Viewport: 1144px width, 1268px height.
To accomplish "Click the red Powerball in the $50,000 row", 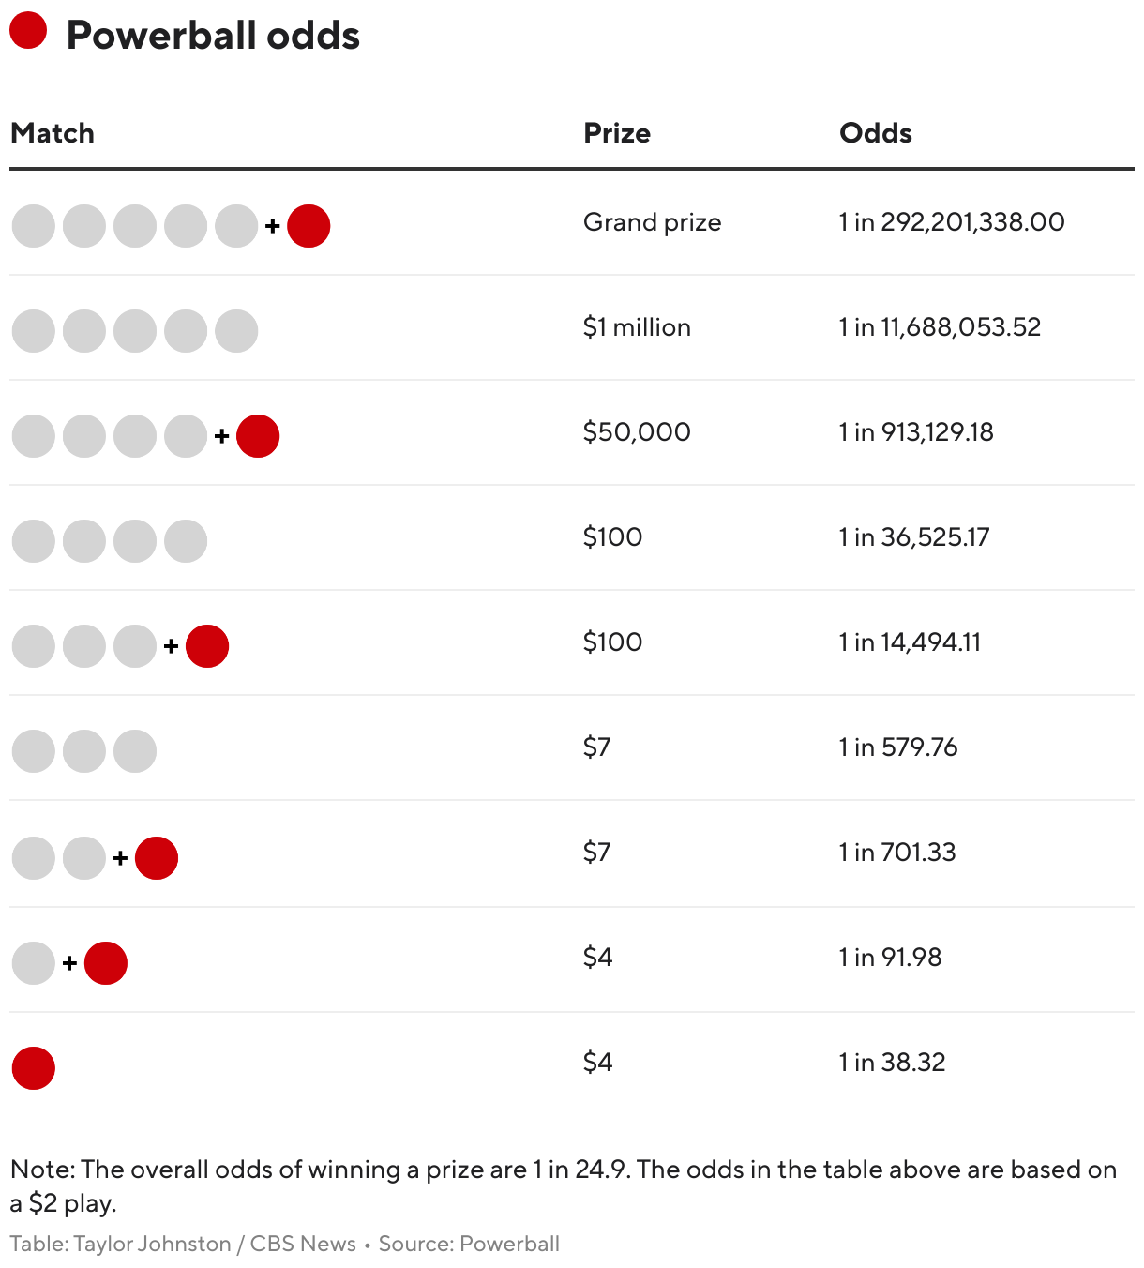I will [258, 436].
